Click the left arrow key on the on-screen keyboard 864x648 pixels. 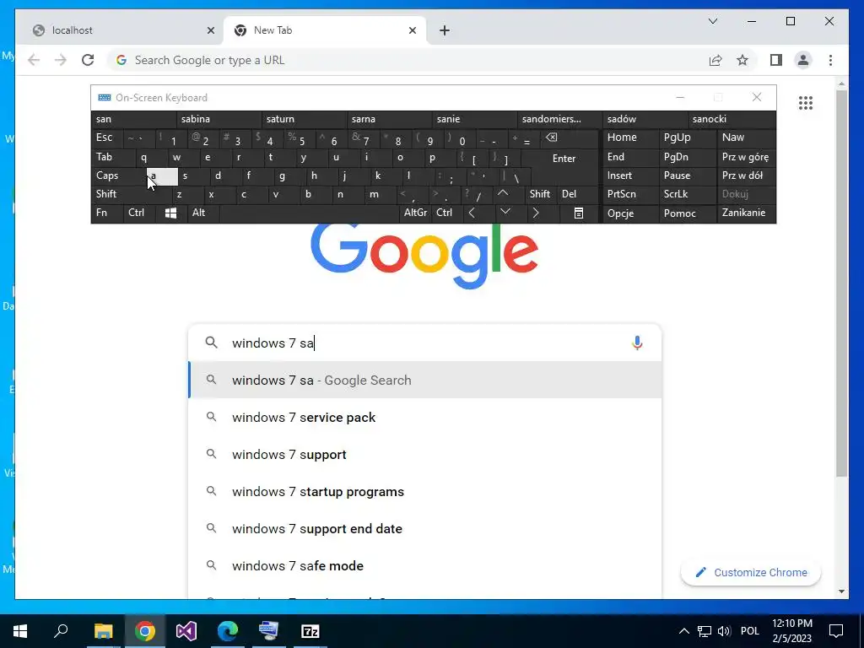point(472,213)
